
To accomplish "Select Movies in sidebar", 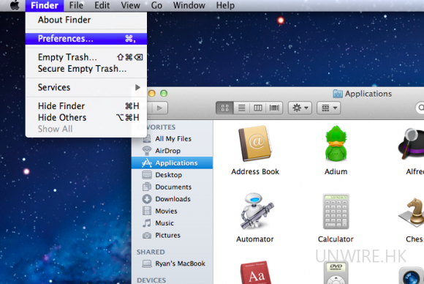I will click(x=173, y=212).
